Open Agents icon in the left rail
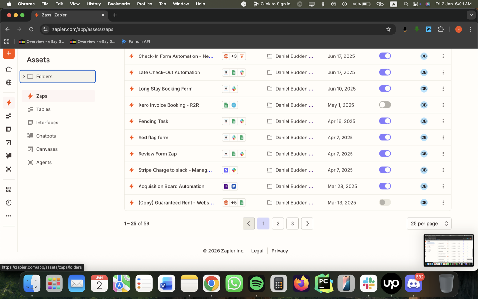The width and height of the screenshot is (478, 299). click(9, 169)
